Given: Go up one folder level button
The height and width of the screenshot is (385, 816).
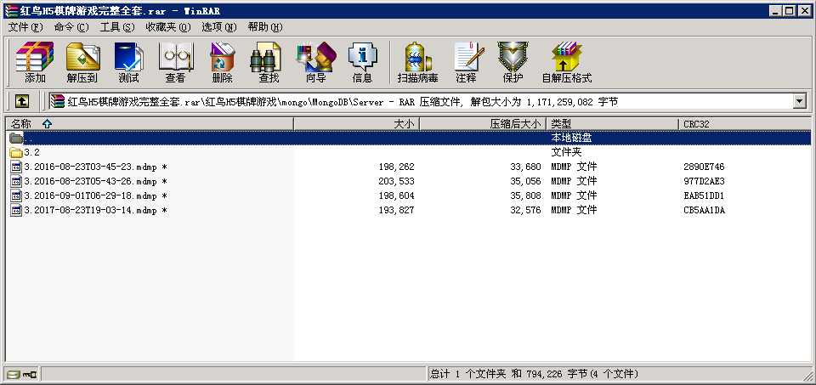Looking at the screenshot, I should (x=22, y=101).
